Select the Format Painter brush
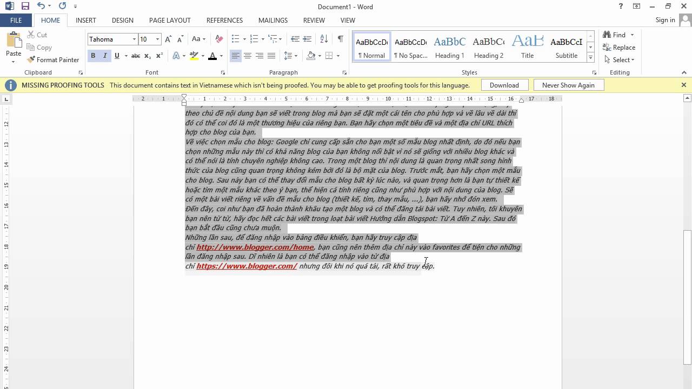Screen dimensions: 692x389 click(53, 59)
